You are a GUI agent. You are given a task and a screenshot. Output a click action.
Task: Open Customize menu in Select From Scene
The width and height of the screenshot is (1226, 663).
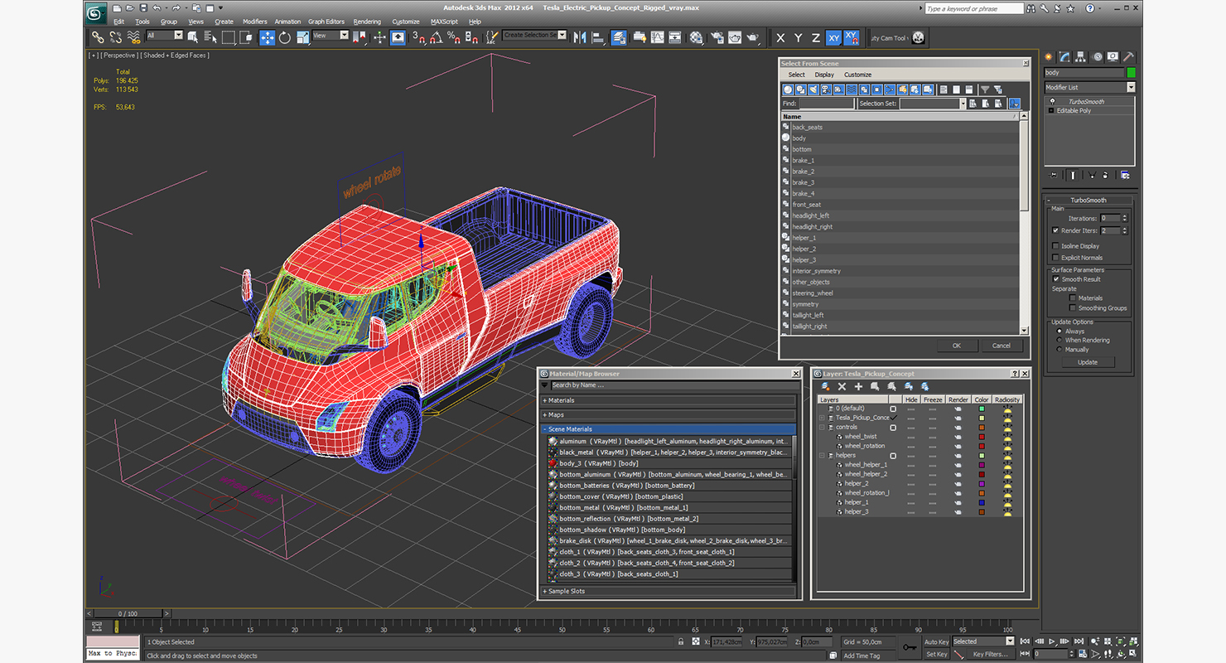coord(858,75)
